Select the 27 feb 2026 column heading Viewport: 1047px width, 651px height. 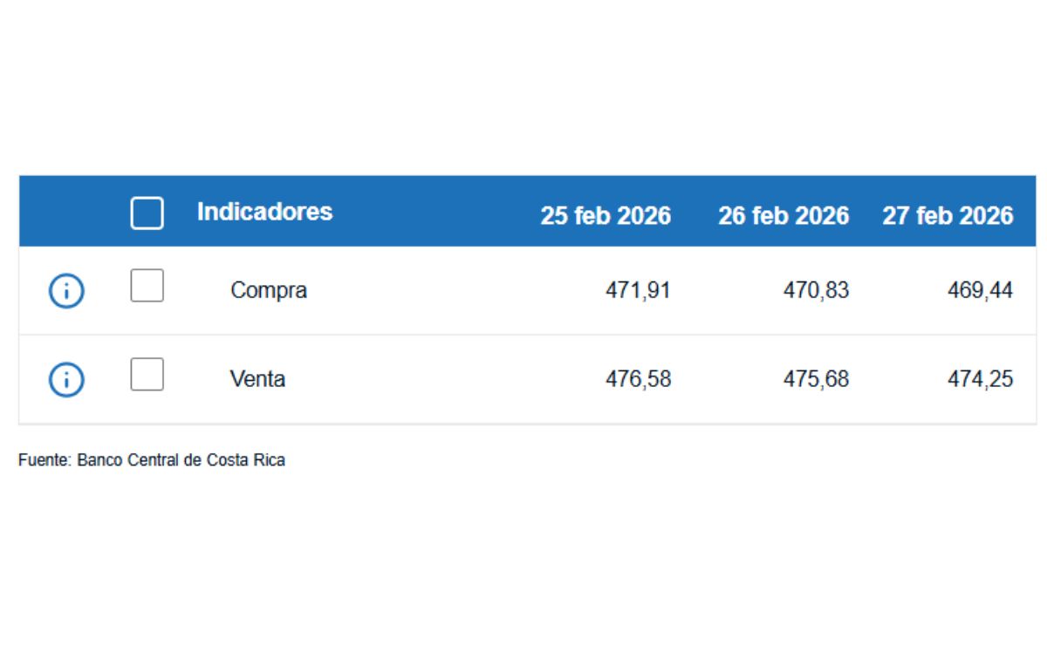[949, 215]
